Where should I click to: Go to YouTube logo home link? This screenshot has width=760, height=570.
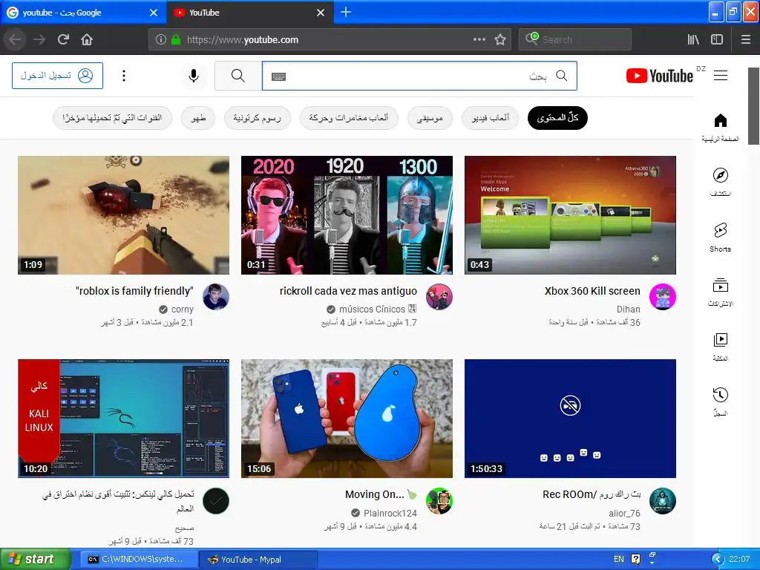(x=660, y=76)
